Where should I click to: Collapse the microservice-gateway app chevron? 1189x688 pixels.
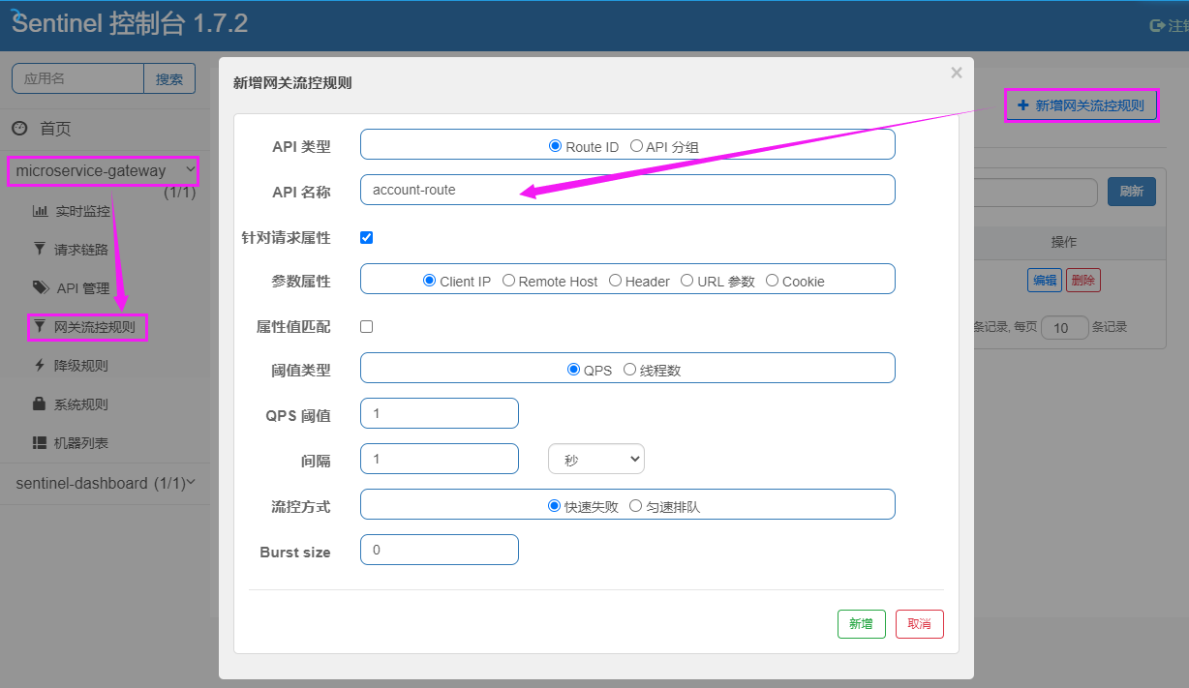[x=190, y=170]
